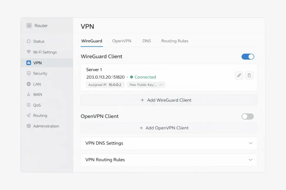Screen dimensions: 286x190
Task: Click the Add OpenVPN Client button
Action: (x=169, y=128)
